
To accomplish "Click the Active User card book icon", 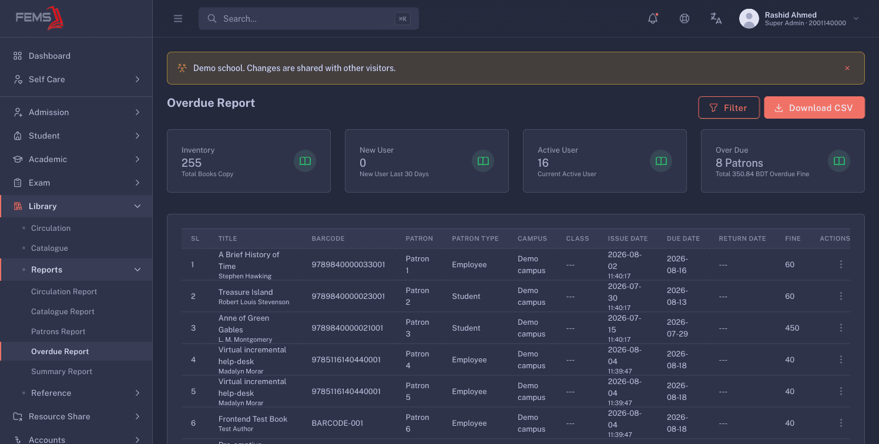I will pos(661,161).
